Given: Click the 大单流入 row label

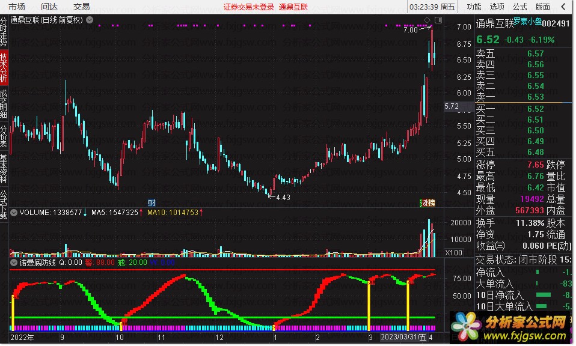Looking at the screenshot, I should pyautogui.click(x=494, y=284).
